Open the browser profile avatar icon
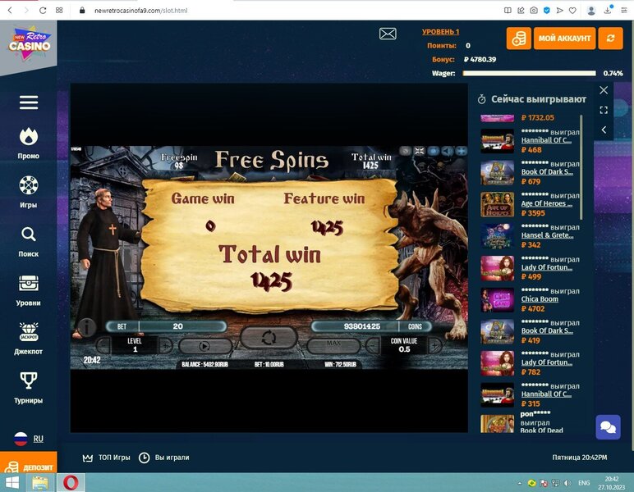Screen dimensions: 634x492 point(591,11)
